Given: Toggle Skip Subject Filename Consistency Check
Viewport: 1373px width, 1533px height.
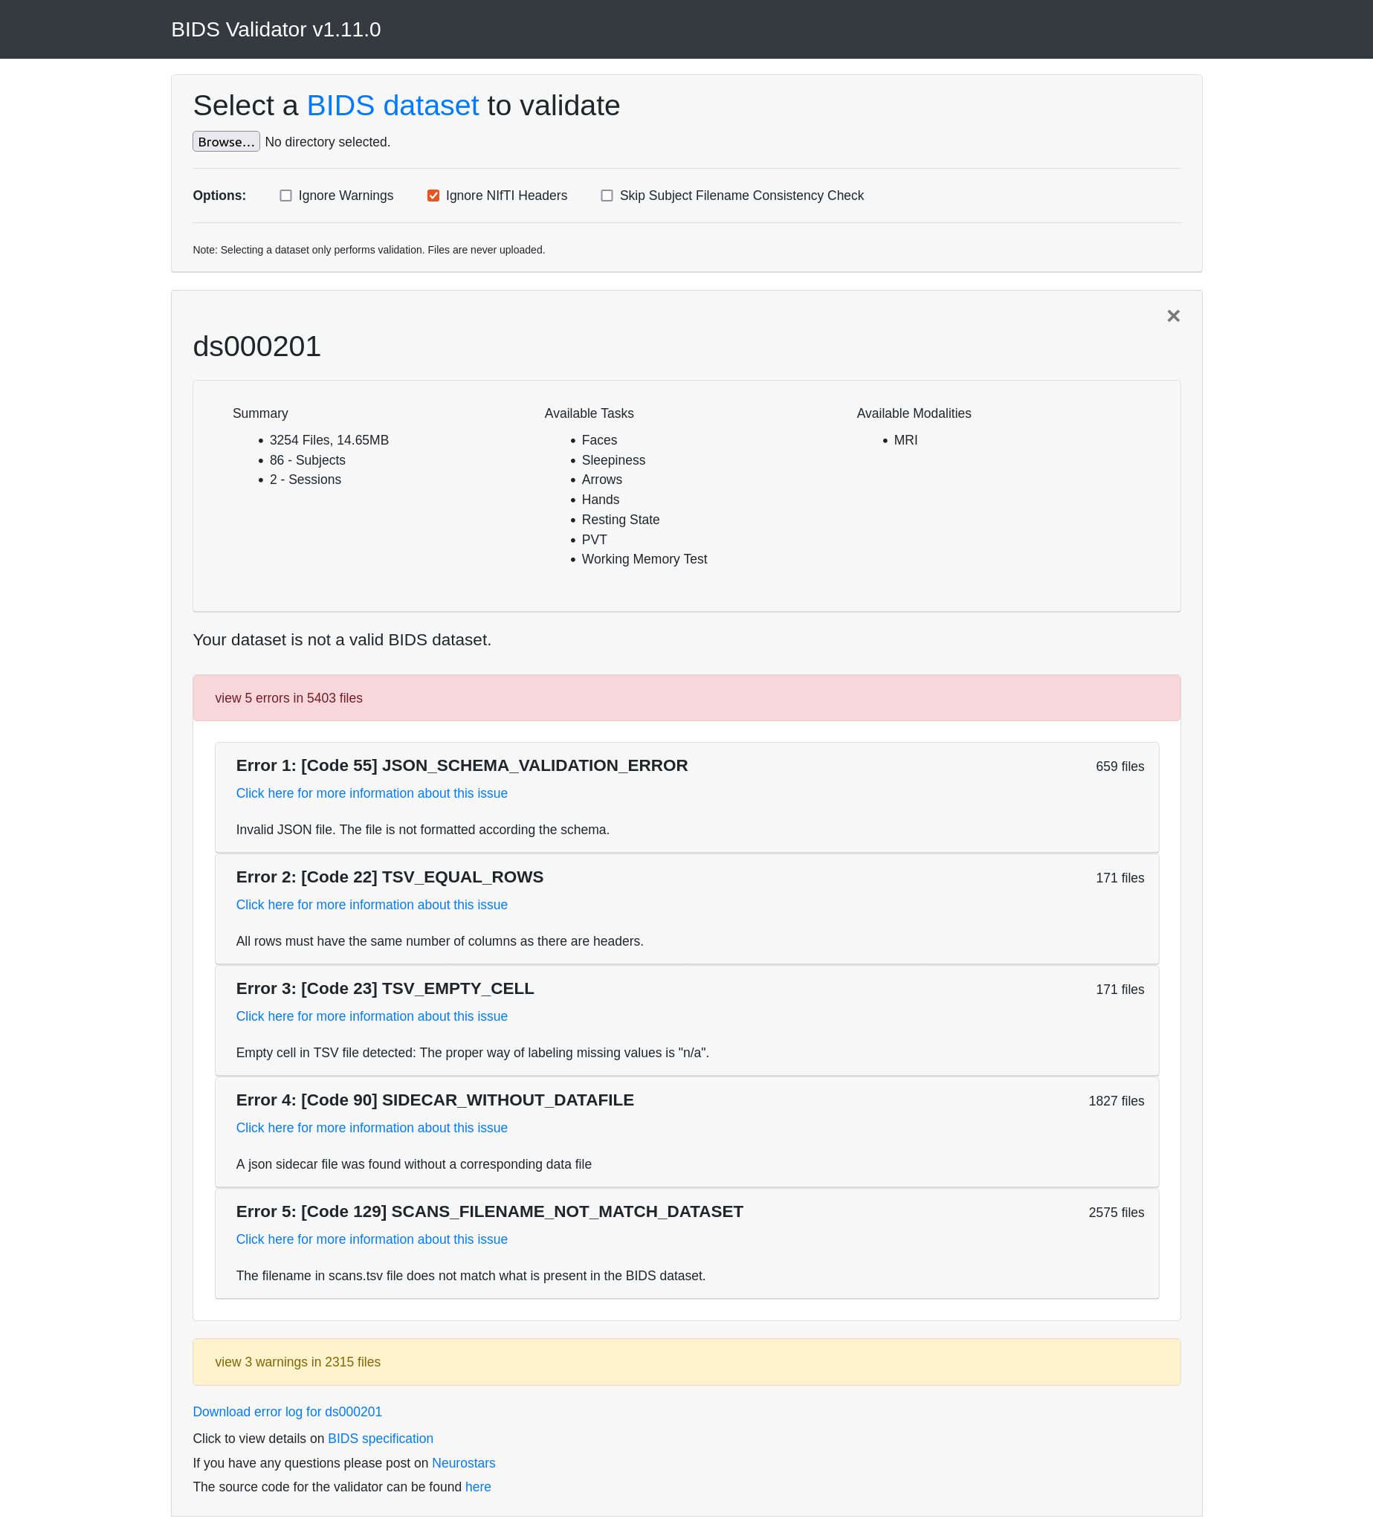Looking at the screenshot, I should coord(607,196).
